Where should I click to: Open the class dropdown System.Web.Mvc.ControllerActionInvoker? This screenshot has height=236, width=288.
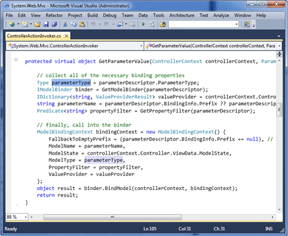pyautogui.click(x=75, y=46)
